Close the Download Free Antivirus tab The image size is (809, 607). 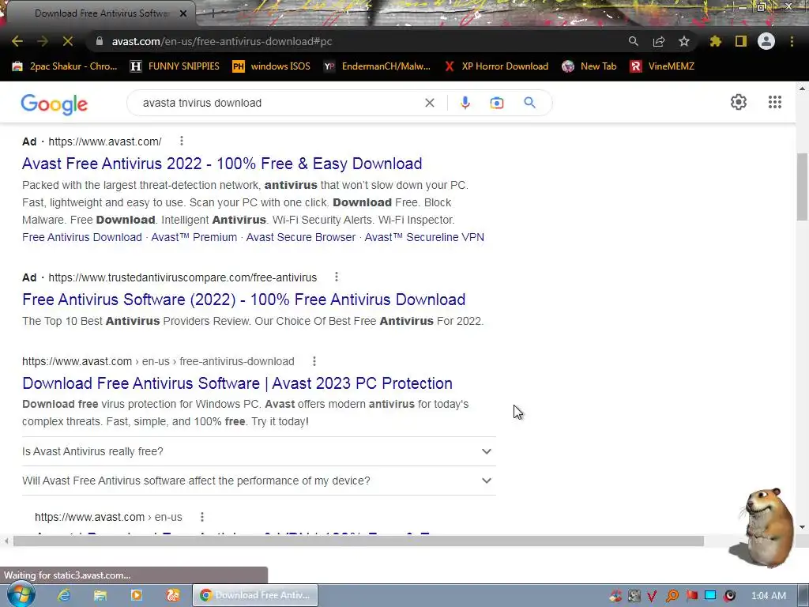point(183,13)
